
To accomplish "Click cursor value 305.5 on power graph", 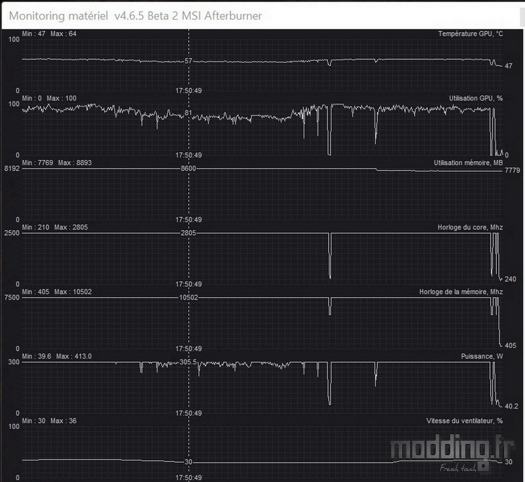I will (188, 362).
